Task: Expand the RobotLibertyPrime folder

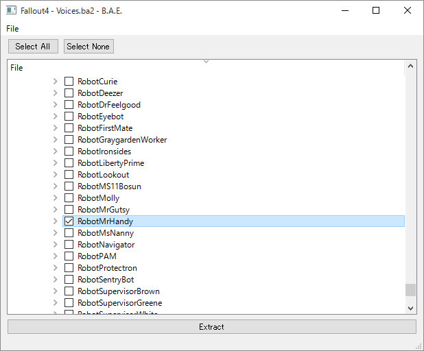Action: [56, 163]
